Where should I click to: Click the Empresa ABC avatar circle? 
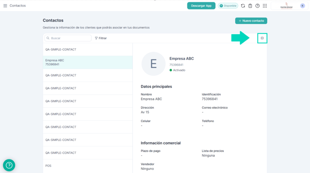tap(153, 64)
